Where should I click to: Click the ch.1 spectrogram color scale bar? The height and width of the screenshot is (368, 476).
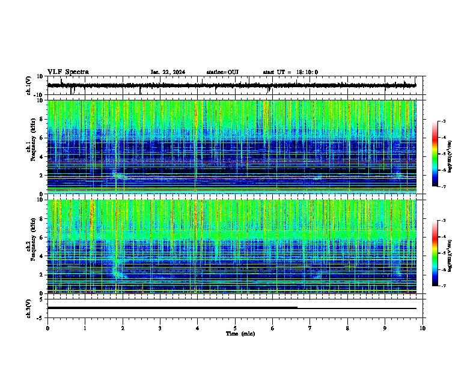tap(435, 154)
